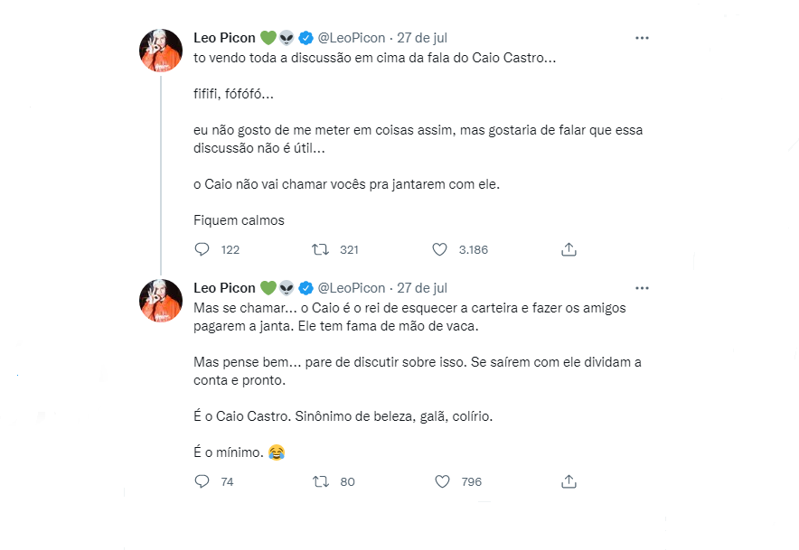Open Leo Picon's profile photo on first tweet
The height and width of the screenshot is (550, 799).
161,51
